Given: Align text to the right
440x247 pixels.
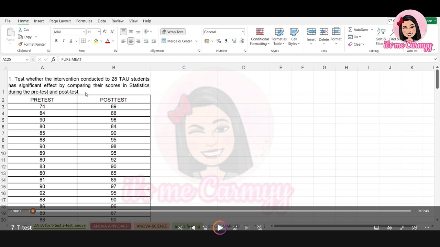Looking at the screenshot, I should 138,41.
